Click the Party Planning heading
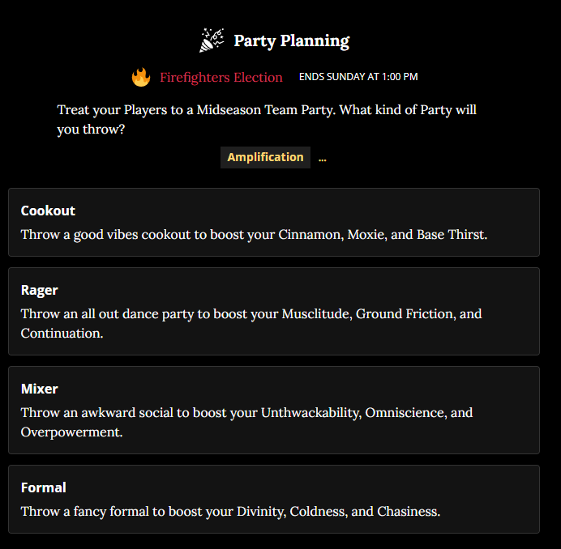The width and height of the screenshot is (561, 549). click(291, 40)
